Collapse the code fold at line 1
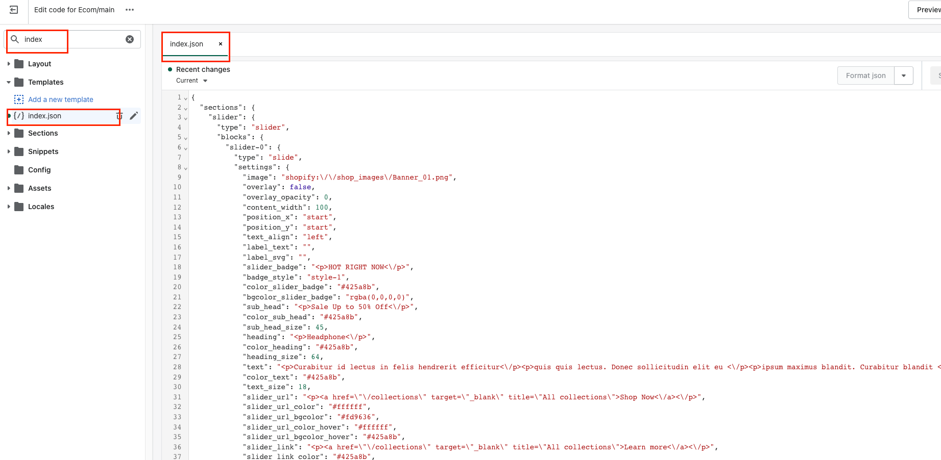The height and width of the screenshot is (460, 941). tap(186, 98)
